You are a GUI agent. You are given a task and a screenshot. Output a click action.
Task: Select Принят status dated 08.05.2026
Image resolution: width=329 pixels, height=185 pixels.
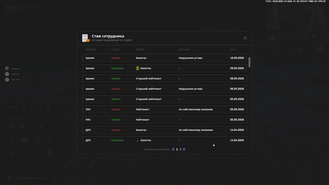click(x=116, y=79)
